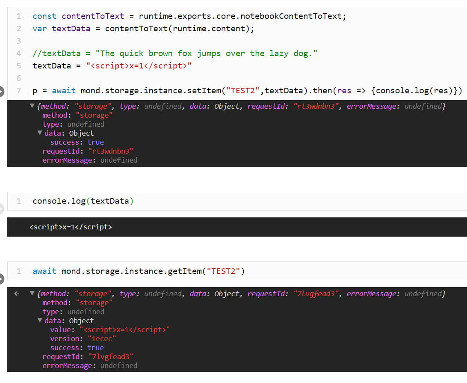Collapse the getItem result object 7lvgfead3
Screen dimensions: 467x383
click(x=32, y=293)
